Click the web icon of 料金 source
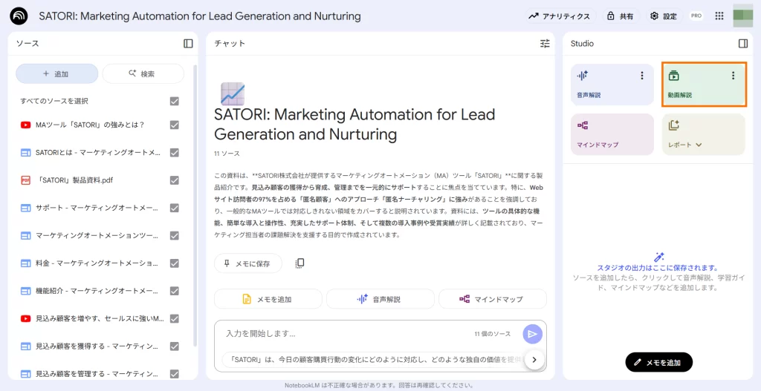761x391 pixels. click(x=26, y=263)
